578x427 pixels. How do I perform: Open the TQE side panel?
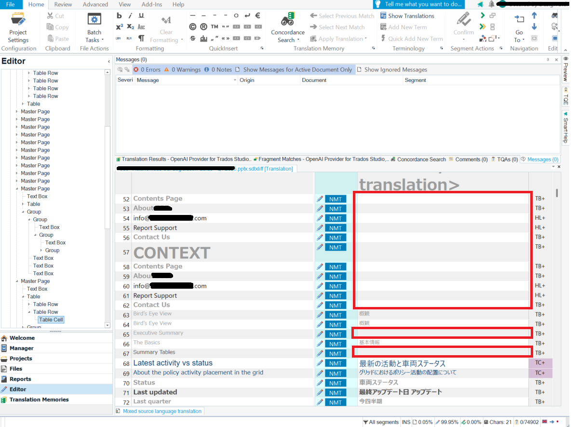pyautogui.click(x=566, y=96)
